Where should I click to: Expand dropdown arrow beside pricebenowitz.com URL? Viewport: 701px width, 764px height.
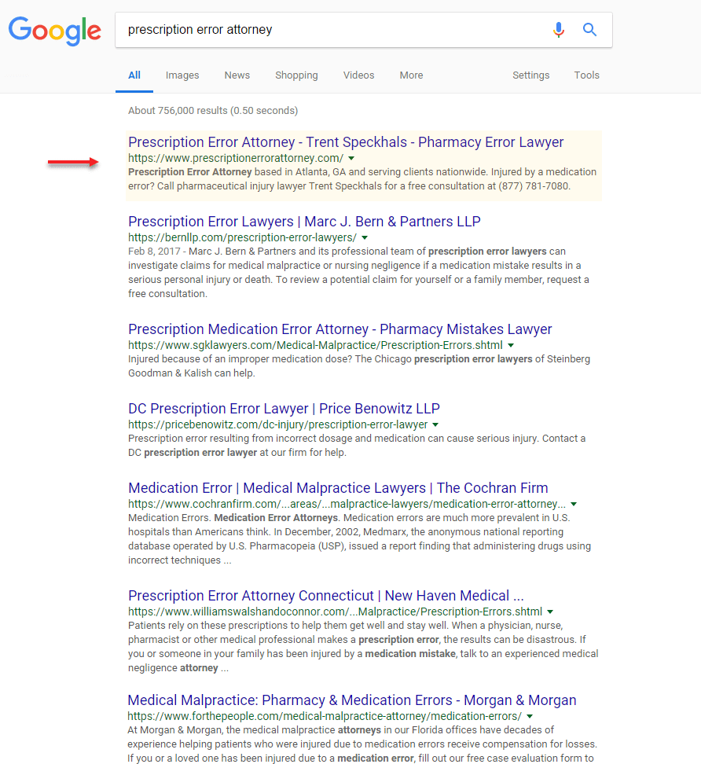click(x=435, y=425)
